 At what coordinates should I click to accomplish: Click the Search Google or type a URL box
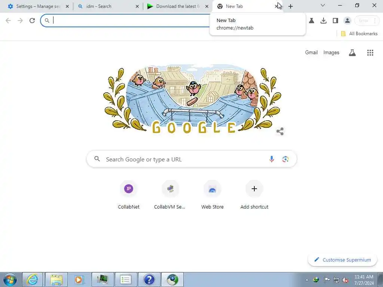pos(192,159)
